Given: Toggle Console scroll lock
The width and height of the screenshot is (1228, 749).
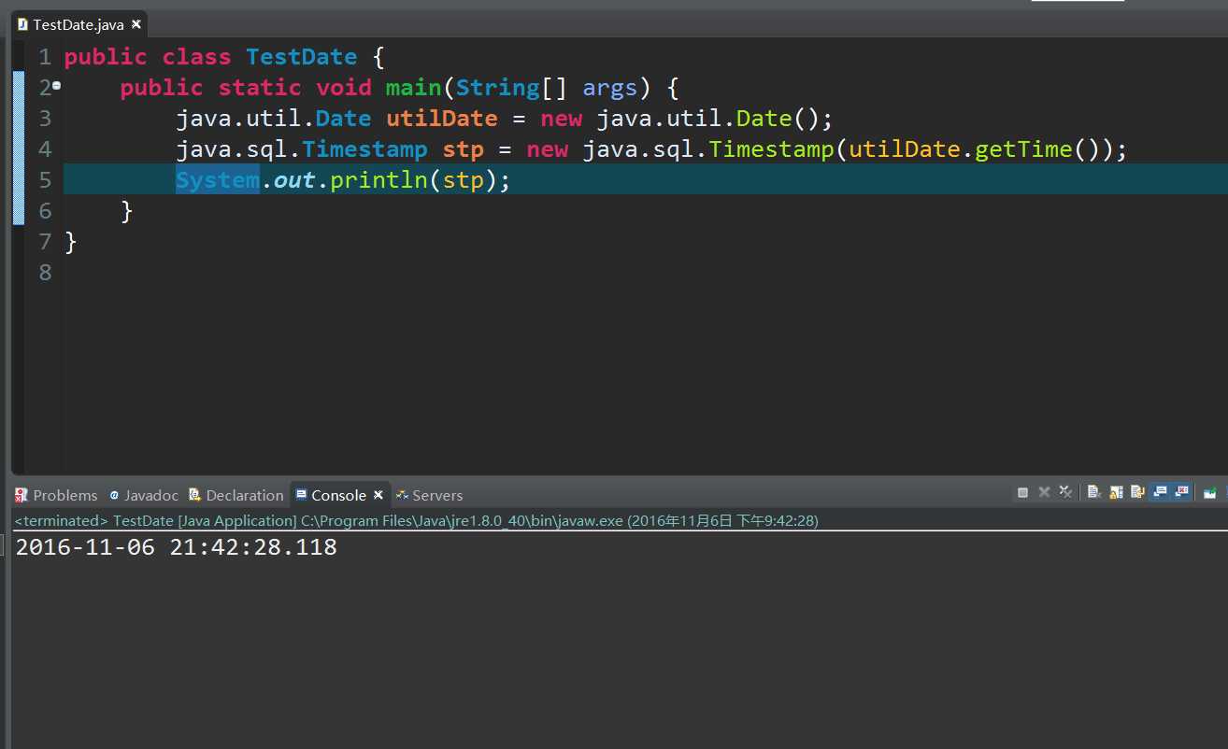Looking at the screenshot, I should (x=1116, y=492).
